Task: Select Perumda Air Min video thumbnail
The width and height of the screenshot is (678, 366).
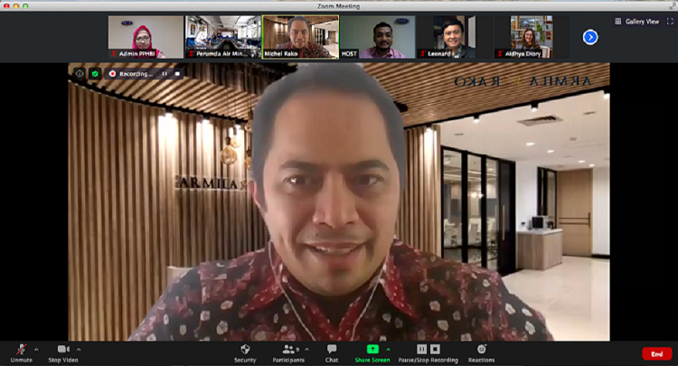Action: click(x=223, y=37)
